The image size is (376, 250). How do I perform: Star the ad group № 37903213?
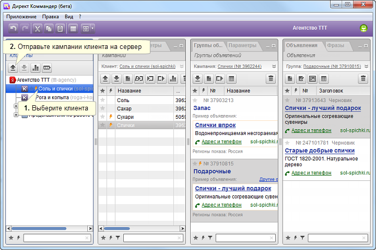click(x=195, y=100)
